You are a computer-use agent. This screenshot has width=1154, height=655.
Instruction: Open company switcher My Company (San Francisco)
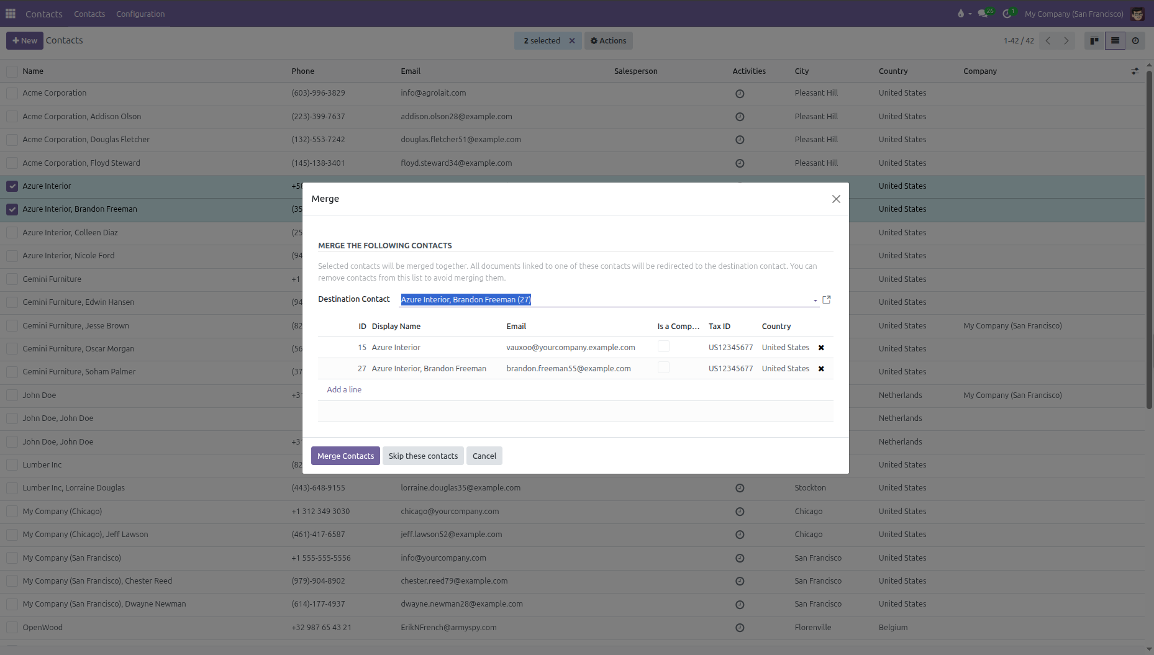point(1074,14)
